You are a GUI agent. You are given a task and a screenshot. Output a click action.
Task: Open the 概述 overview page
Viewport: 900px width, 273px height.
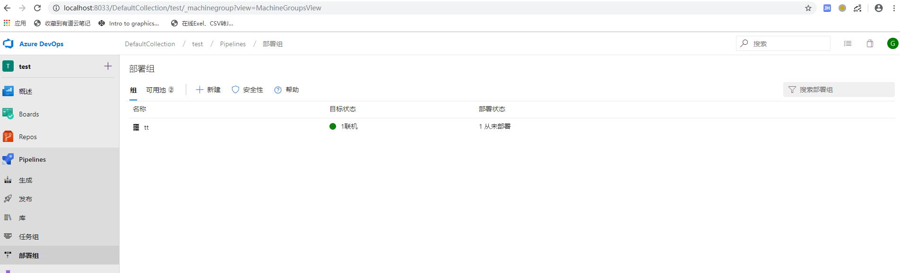26,91
